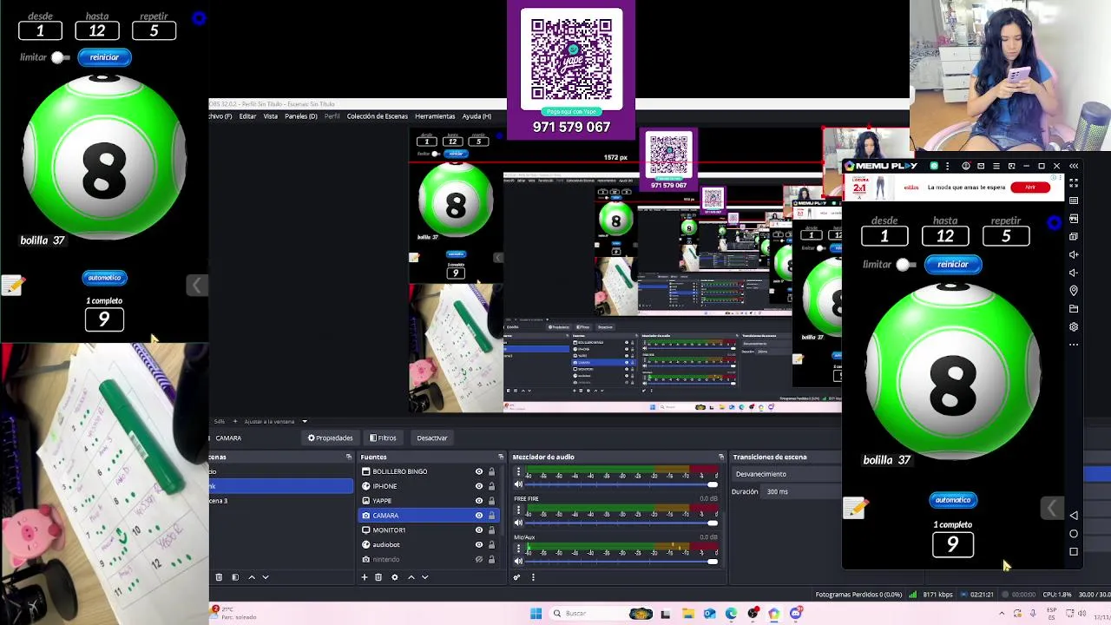Open the Paneles (D) menu
Viewport: 1111px width, 625px height.
coord(301,116)
